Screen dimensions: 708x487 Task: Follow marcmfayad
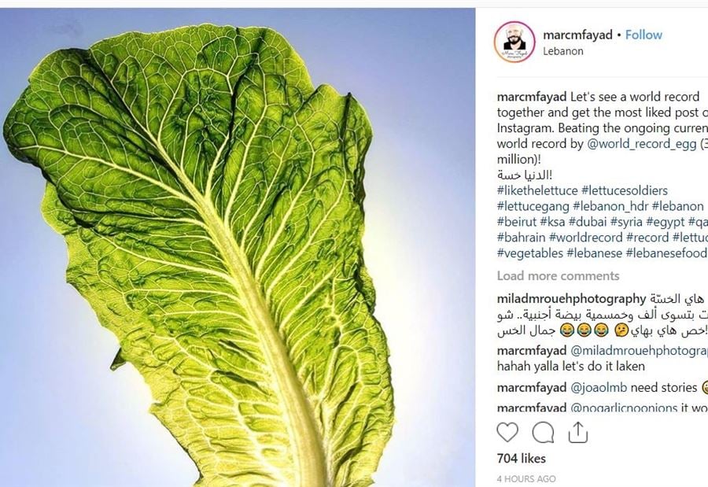(x=643, y=35)
